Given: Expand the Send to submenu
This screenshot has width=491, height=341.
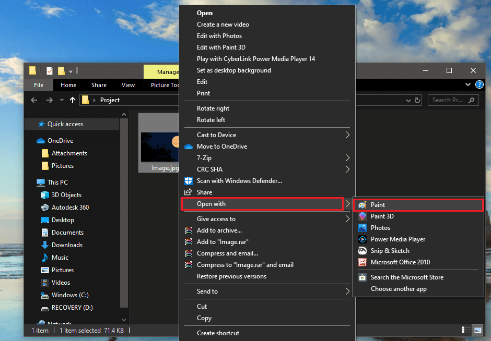Looking at the screenshot, I should [347, 291].
